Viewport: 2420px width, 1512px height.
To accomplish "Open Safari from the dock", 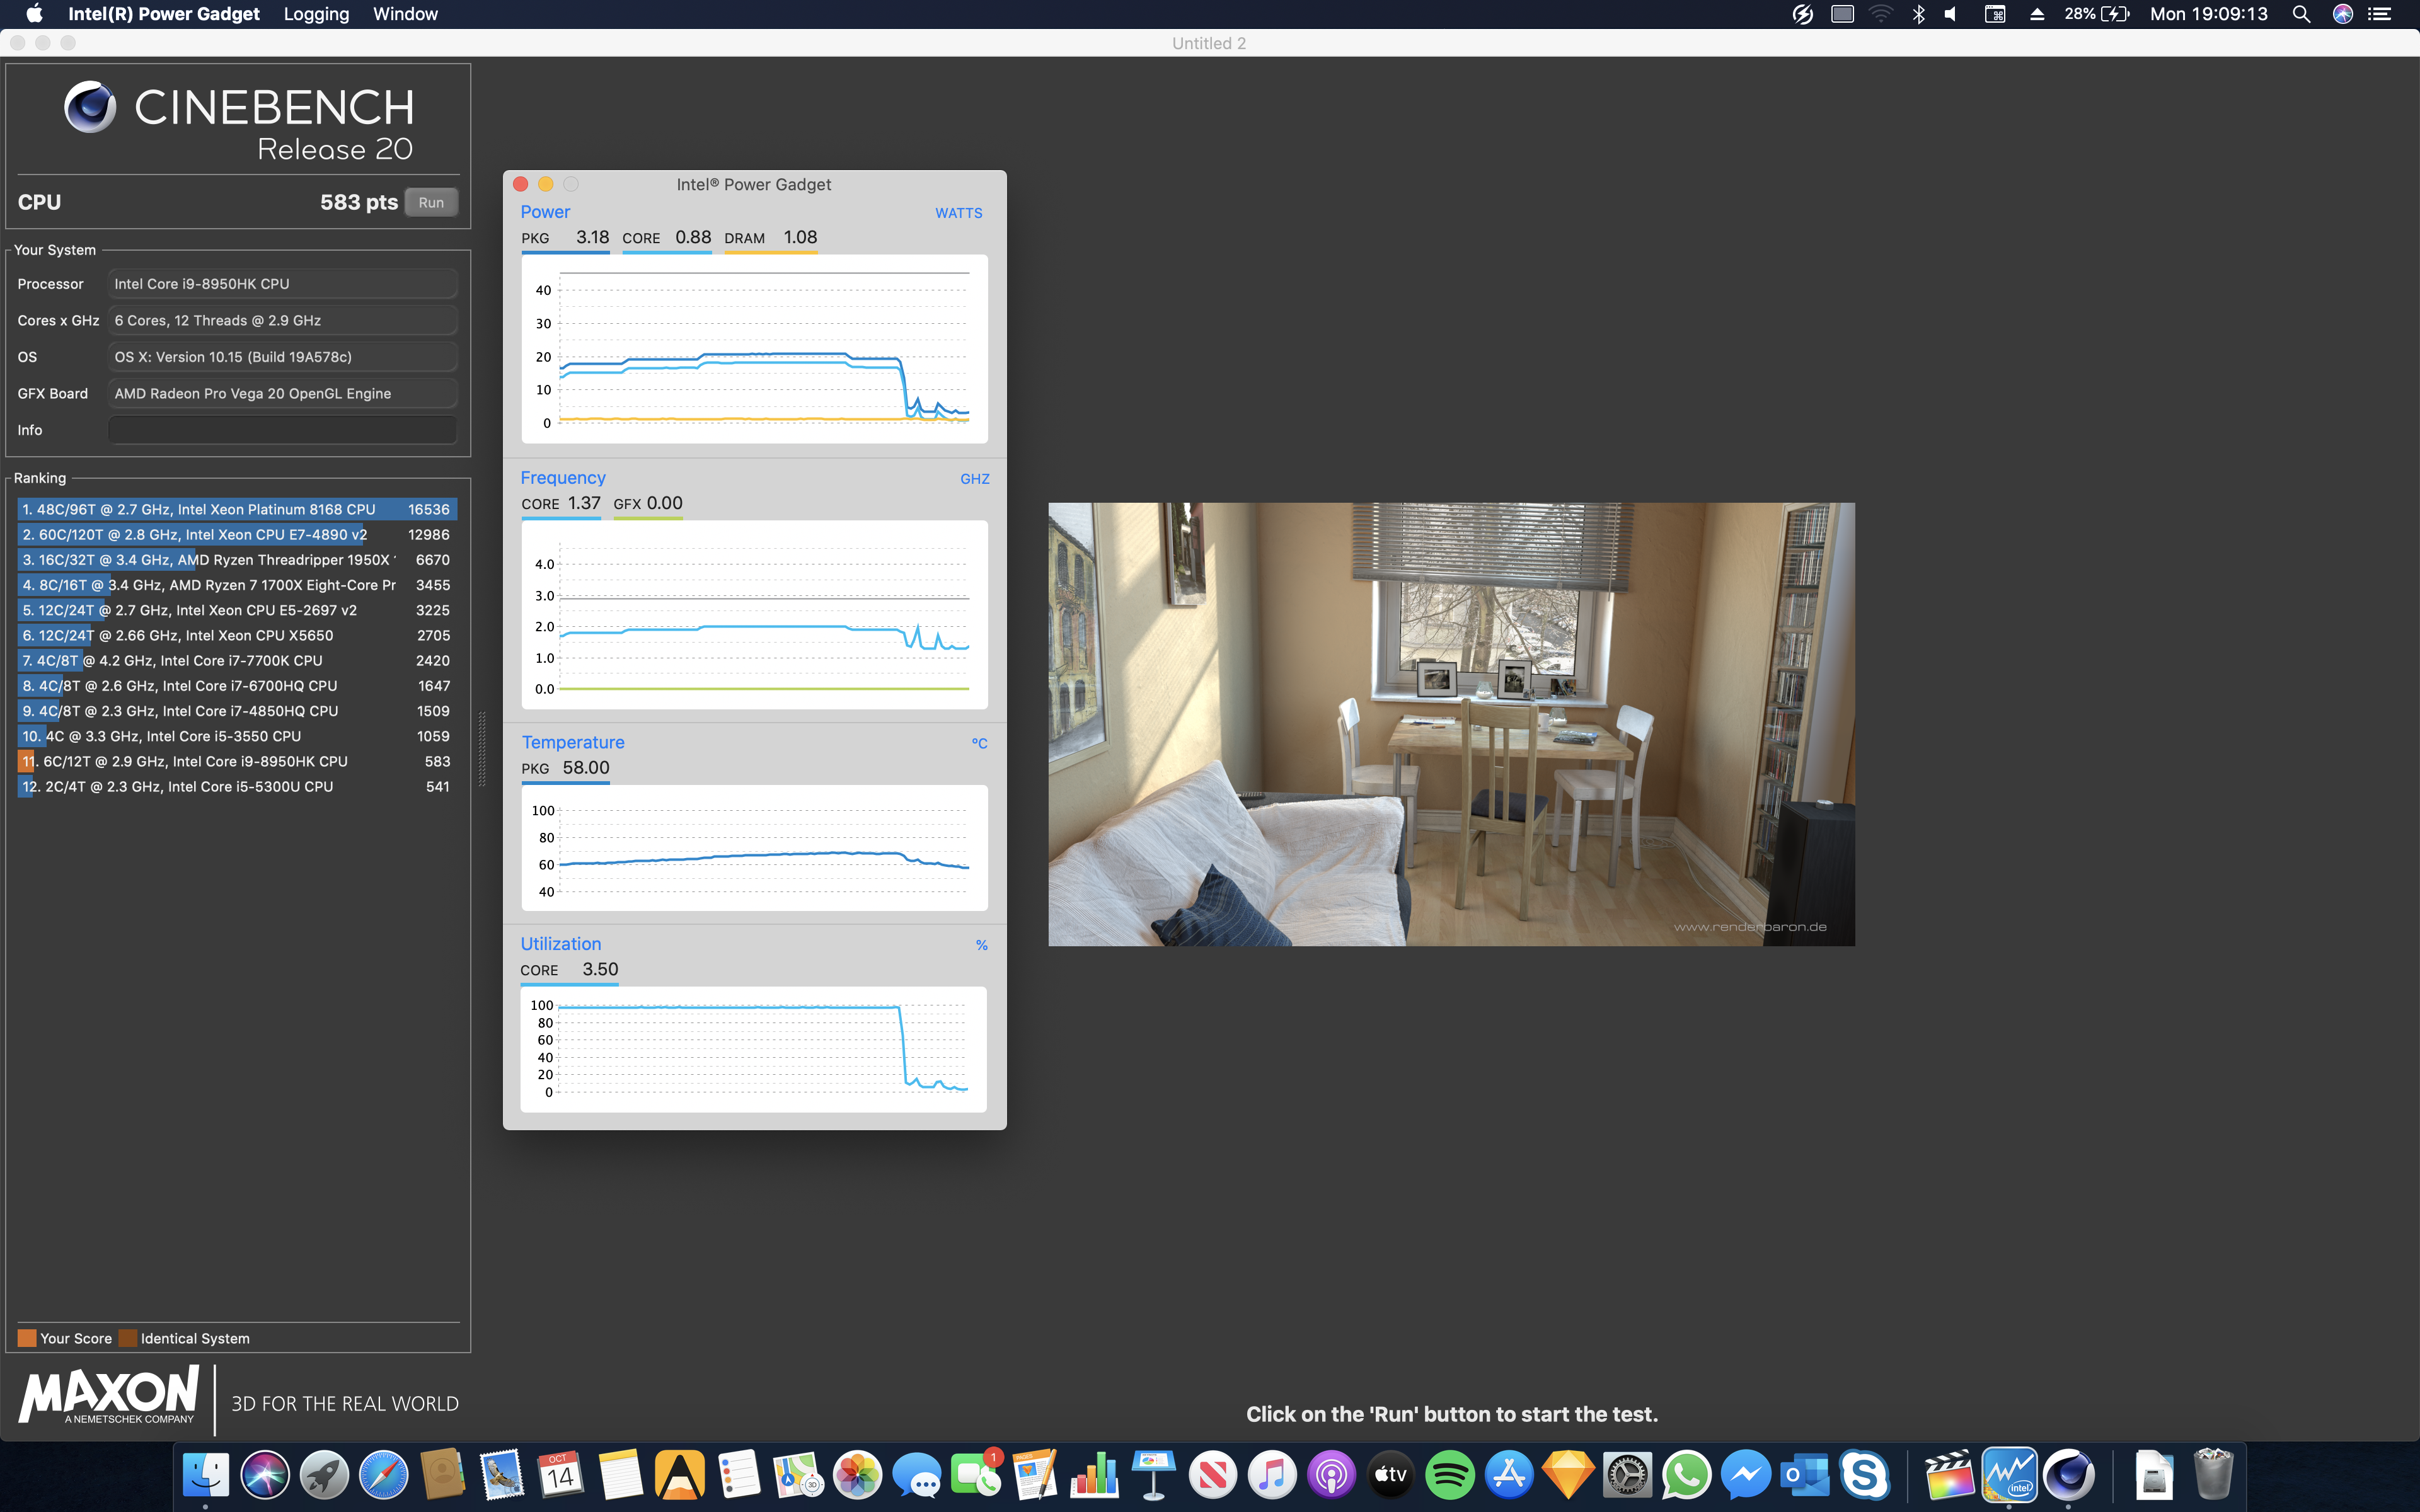I will pos(383,1475).
